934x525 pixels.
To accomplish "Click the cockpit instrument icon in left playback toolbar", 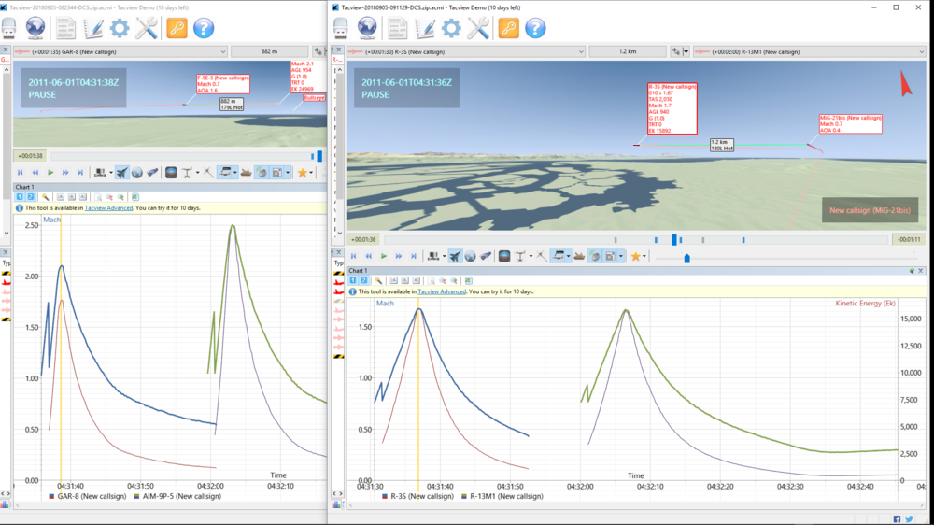I will click(171, 173).
